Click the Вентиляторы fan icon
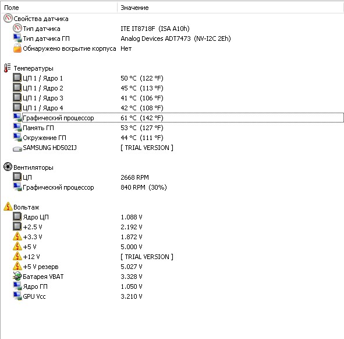Screen dimensions: 344x339 point(8,167)
